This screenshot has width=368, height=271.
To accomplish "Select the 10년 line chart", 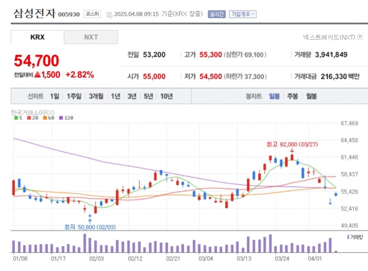I will click(166, 96).
